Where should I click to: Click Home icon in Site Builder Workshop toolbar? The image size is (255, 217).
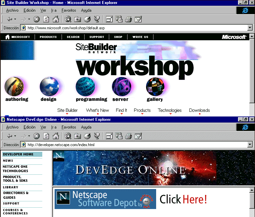56,19
